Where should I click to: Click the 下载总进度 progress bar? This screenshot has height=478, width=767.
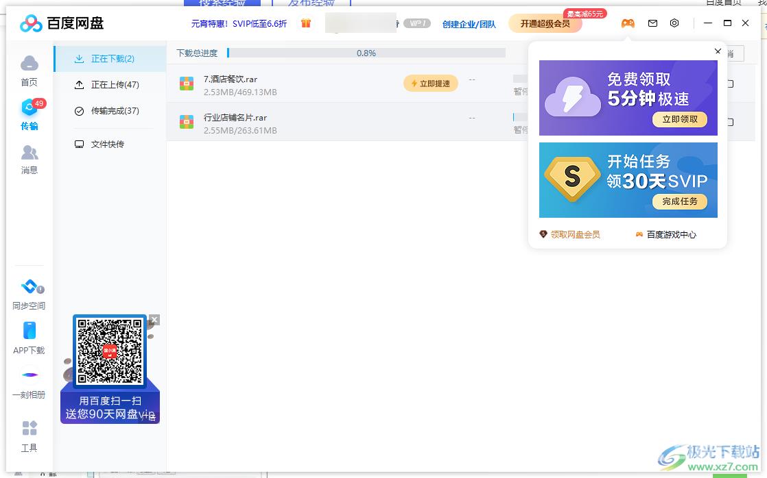(x=366, y=53)
